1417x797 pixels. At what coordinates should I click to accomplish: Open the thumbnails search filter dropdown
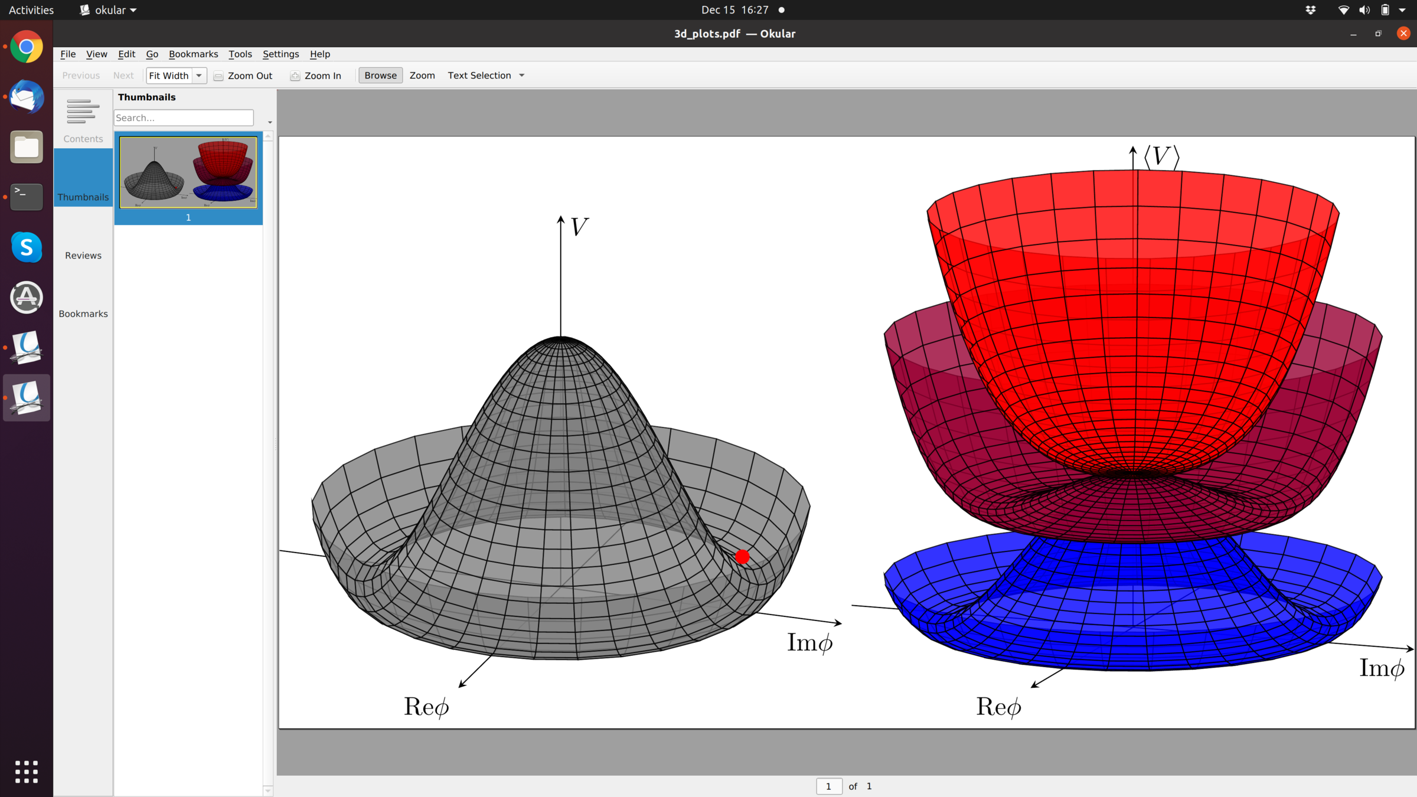[x=270, y=122]
